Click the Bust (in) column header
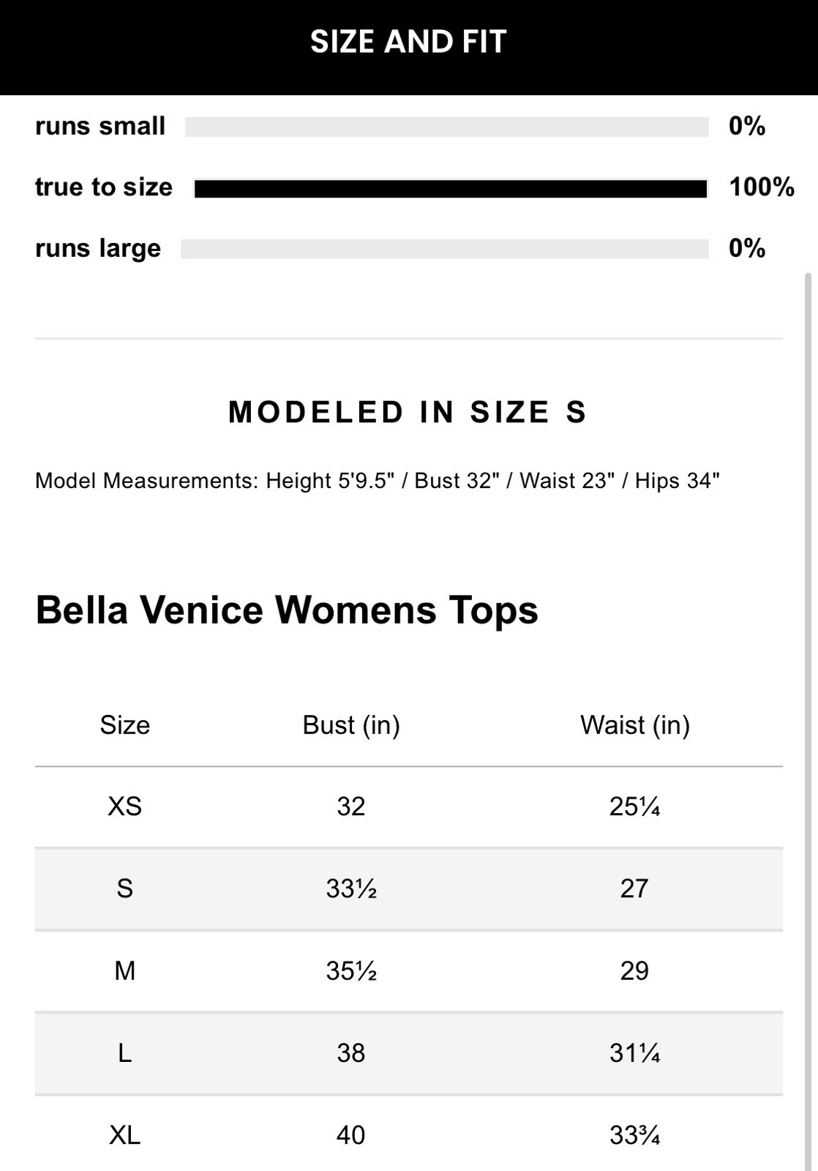This screenshot has height=1171, width=818. click(x=351, y=725)
